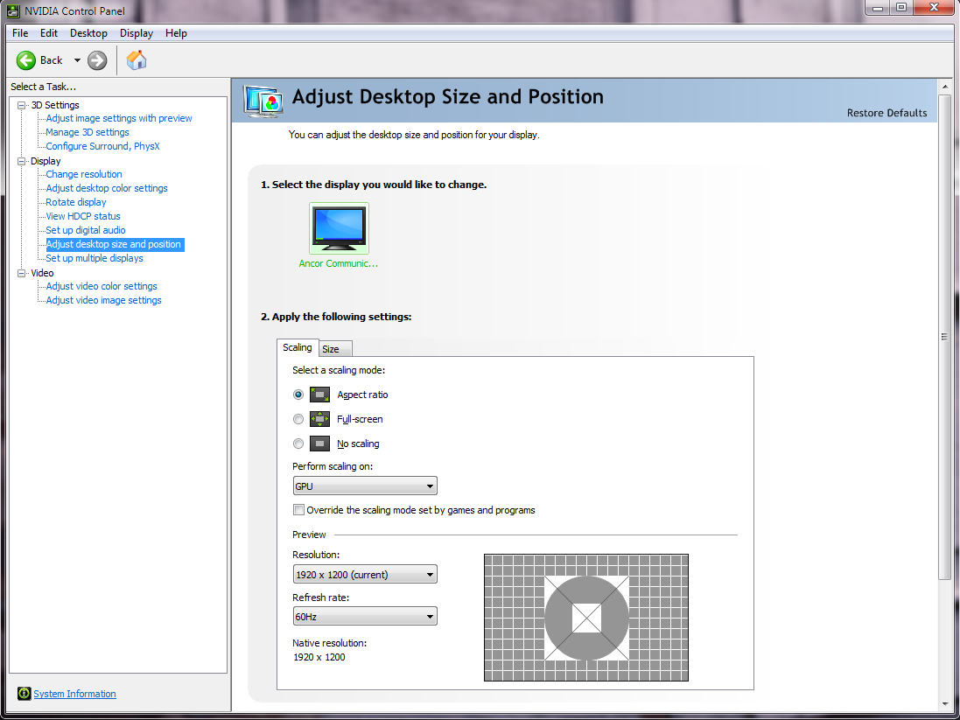The height and width of the screenshot is (720, 960).
Task: Open Adjust image settings with preview
Action: tap(119, 118)
